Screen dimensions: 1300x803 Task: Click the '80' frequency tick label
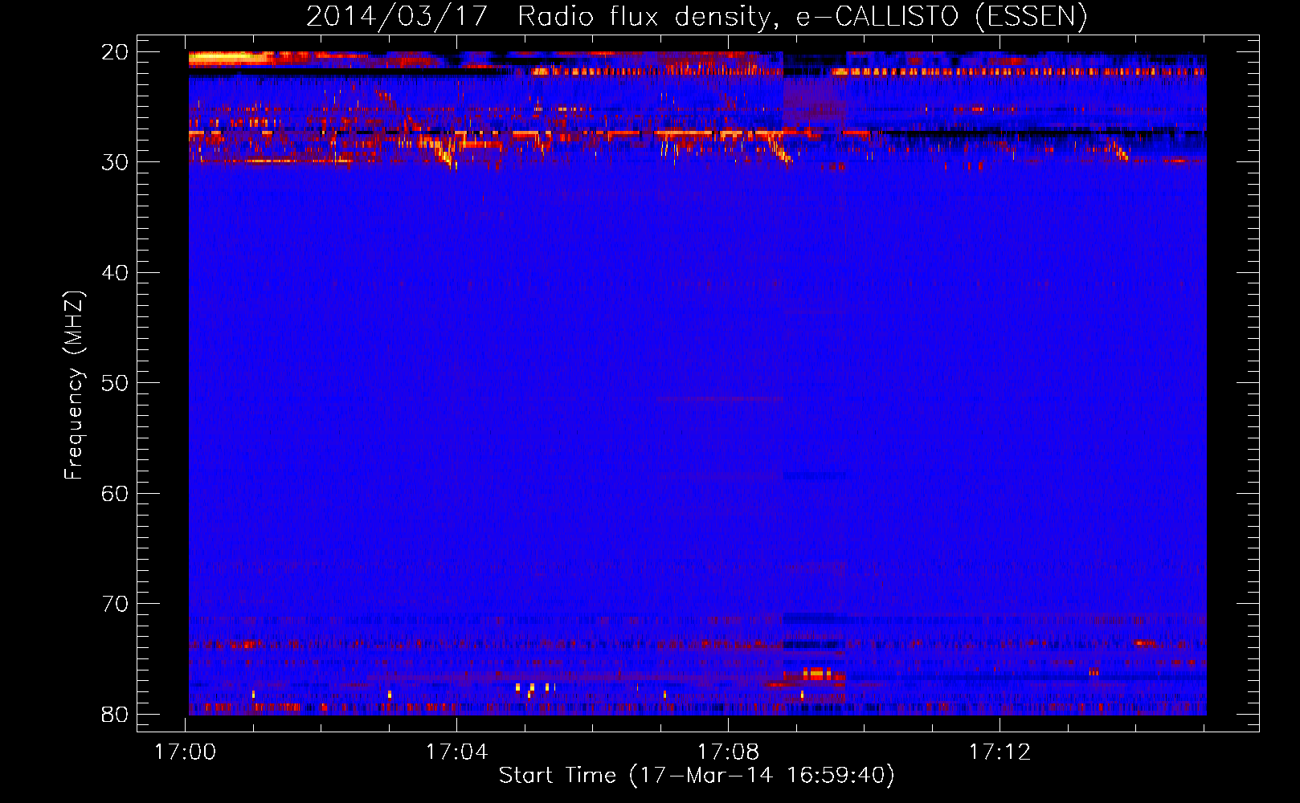(x=115, y=714)
